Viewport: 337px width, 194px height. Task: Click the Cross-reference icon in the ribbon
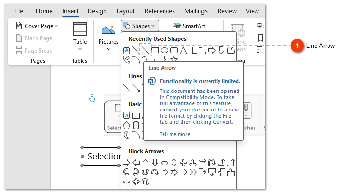[261, 50]
